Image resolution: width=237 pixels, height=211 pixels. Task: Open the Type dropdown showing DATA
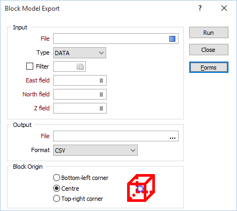pos(79,53)
